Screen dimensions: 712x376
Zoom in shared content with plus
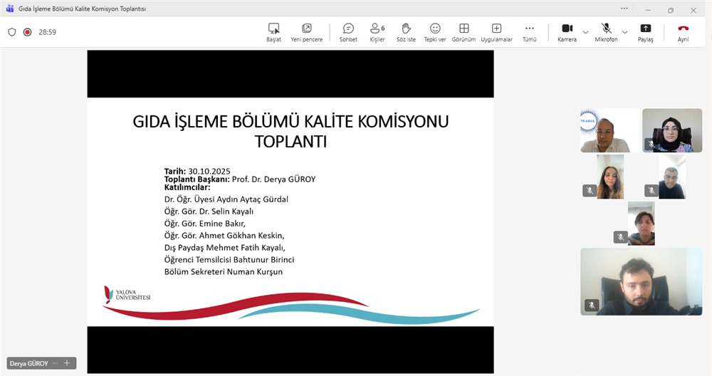pos(67,363)
